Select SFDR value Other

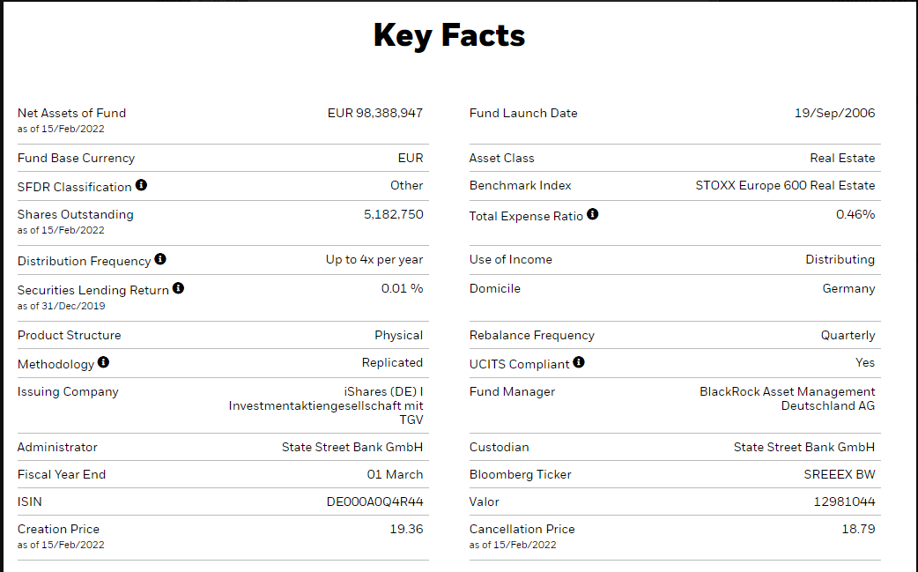click(407, 185)
